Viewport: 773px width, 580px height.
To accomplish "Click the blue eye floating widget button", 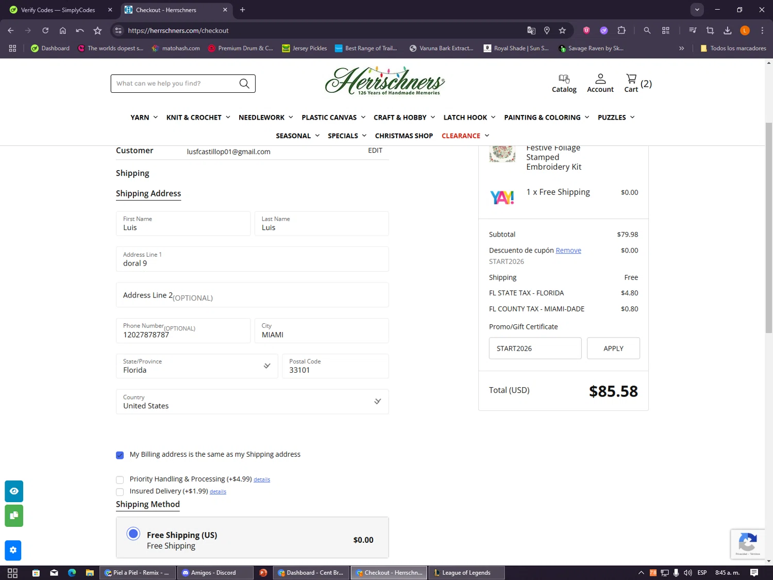I will [x=14, y=491].
